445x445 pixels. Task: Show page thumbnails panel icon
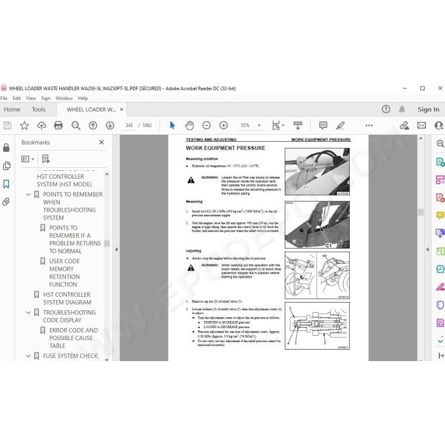(x=6, y=166)
